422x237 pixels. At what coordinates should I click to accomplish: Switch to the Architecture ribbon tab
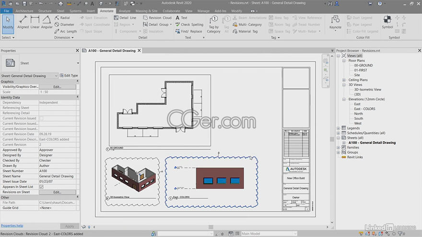pos(24,11)
